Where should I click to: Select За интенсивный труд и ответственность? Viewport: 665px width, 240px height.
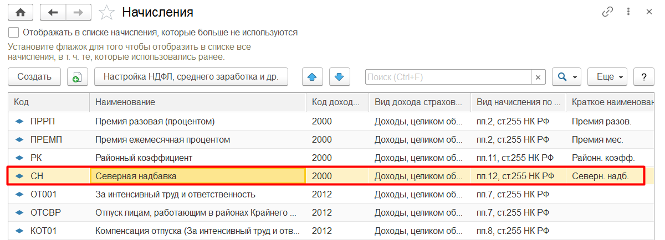[x=198, y=194]
